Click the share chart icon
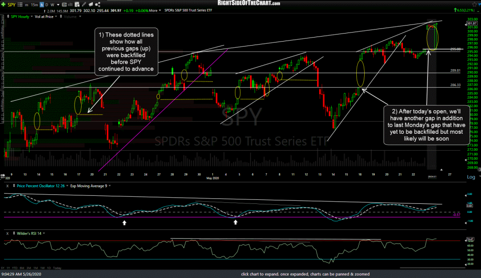The height and width of the screenshot is (278, 481). click(x=98, y=5)
